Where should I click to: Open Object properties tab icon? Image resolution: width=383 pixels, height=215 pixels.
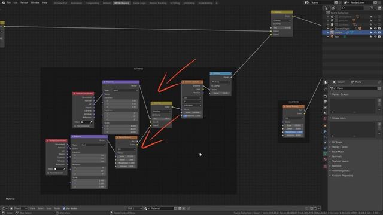[x=325, y=126]
